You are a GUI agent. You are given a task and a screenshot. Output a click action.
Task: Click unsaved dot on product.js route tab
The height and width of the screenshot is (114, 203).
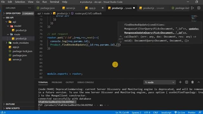(x=134, y=8)
